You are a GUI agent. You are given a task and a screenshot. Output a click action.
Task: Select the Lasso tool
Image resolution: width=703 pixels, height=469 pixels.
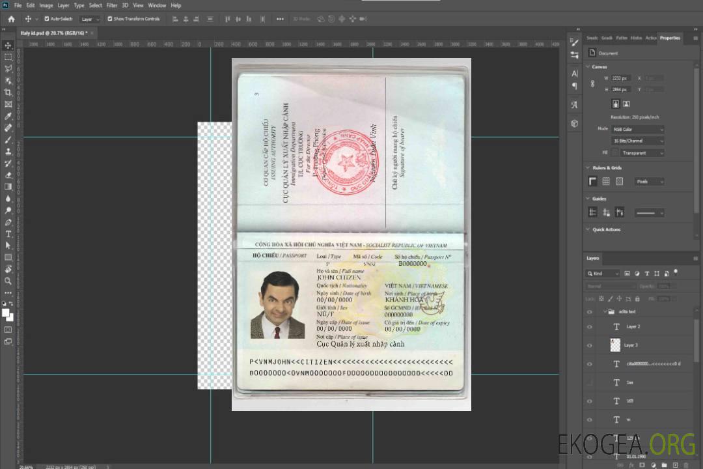point(8,68)
